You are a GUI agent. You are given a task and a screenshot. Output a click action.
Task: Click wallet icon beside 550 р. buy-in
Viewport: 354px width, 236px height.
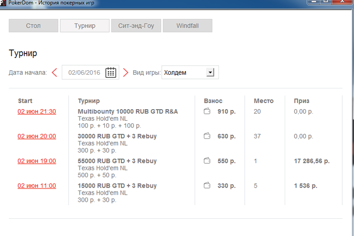point(207,161)
